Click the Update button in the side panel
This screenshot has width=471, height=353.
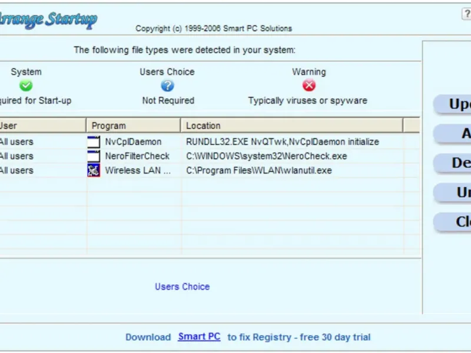click(452, 104)
